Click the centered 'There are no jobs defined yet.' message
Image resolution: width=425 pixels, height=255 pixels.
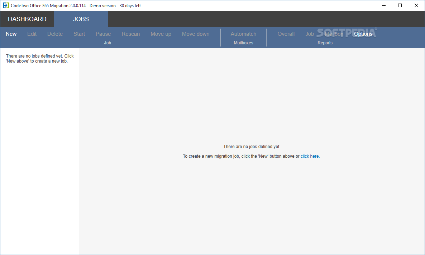click(x=252, y=146)
